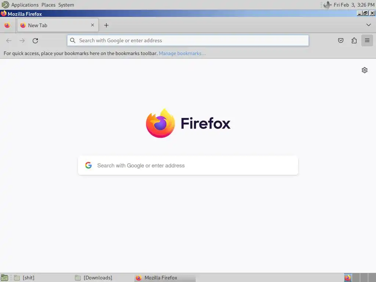376x282 pixels.
Task: Reload the current page
Action: [x=35, y=40]
